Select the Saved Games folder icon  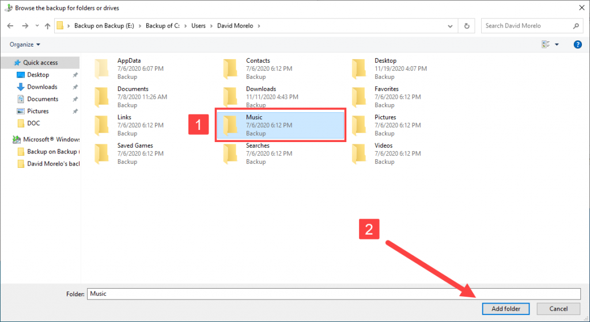click(x=101, y=154)
